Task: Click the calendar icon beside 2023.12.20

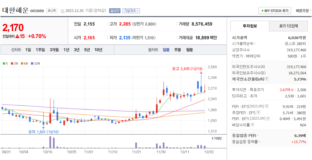Action: (62, 11)
